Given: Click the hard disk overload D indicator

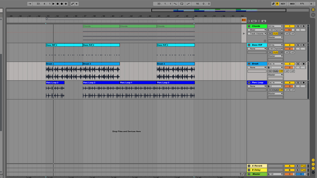Looking at the screenshot, I should pos(311,4).
